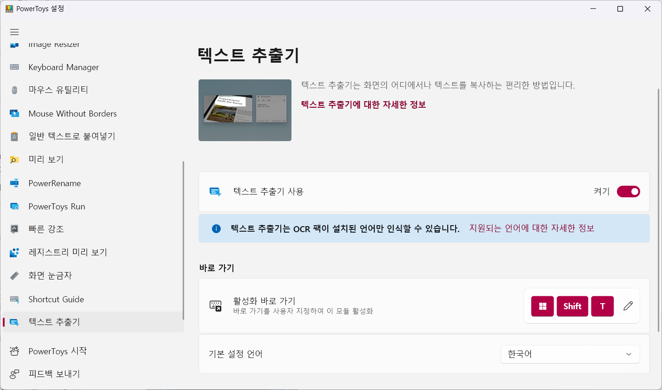Viewport: 662px width, 390px height.
Task: Go to 마우스 유틸리티 page
Action: [93, 90]
